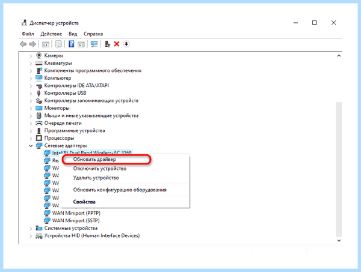Click the vertical scrollbar thumb
The width and height of the screenshot is (361, 272).
coord(339,169)
